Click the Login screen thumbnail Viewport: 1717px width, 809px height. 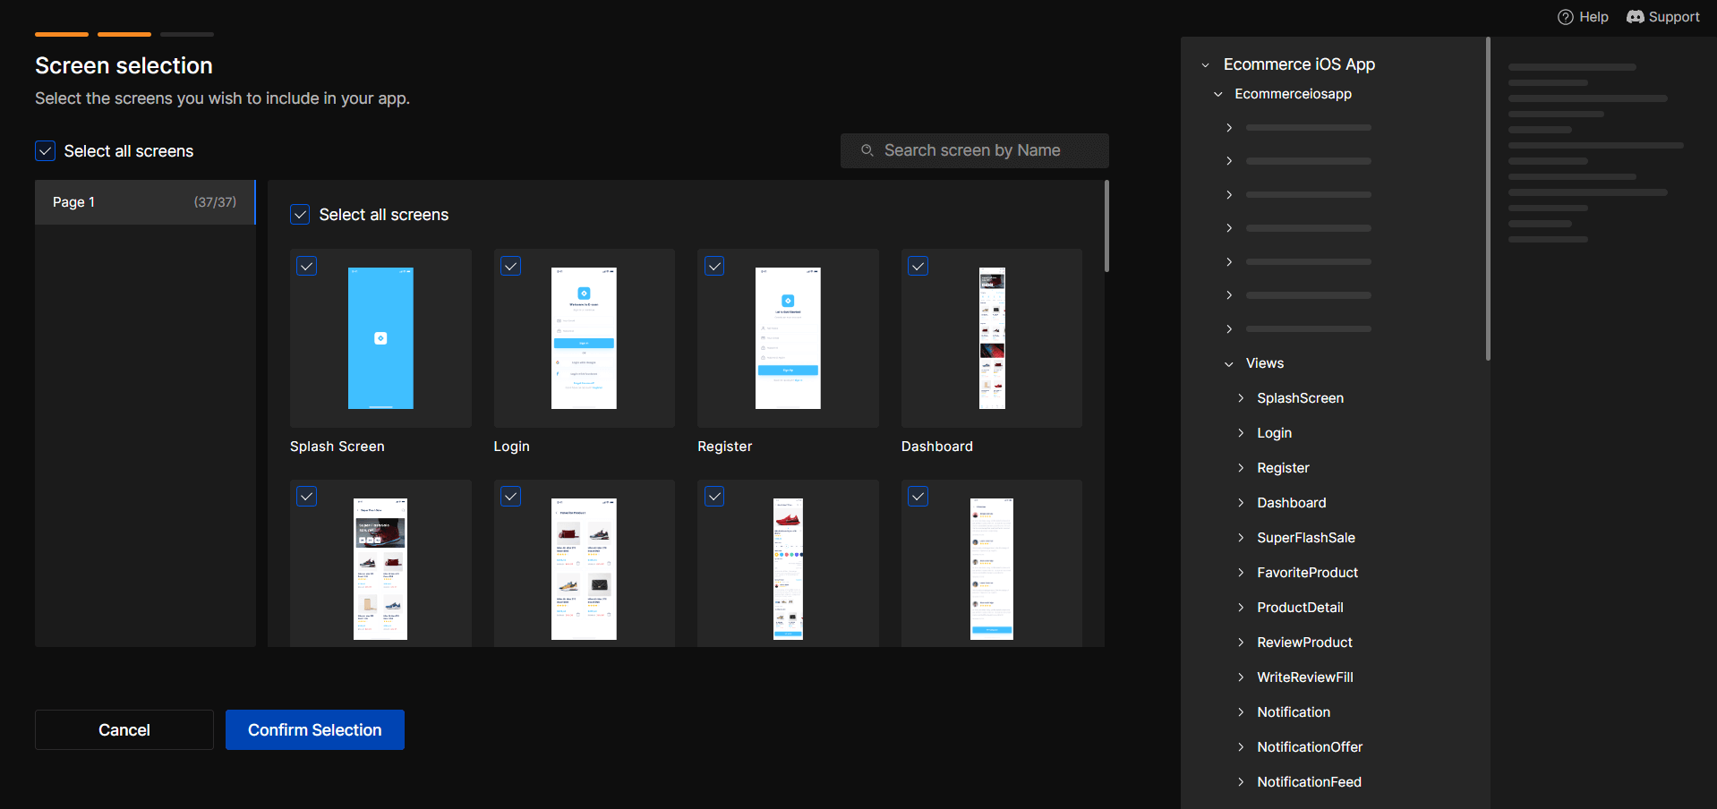(584, 338)
